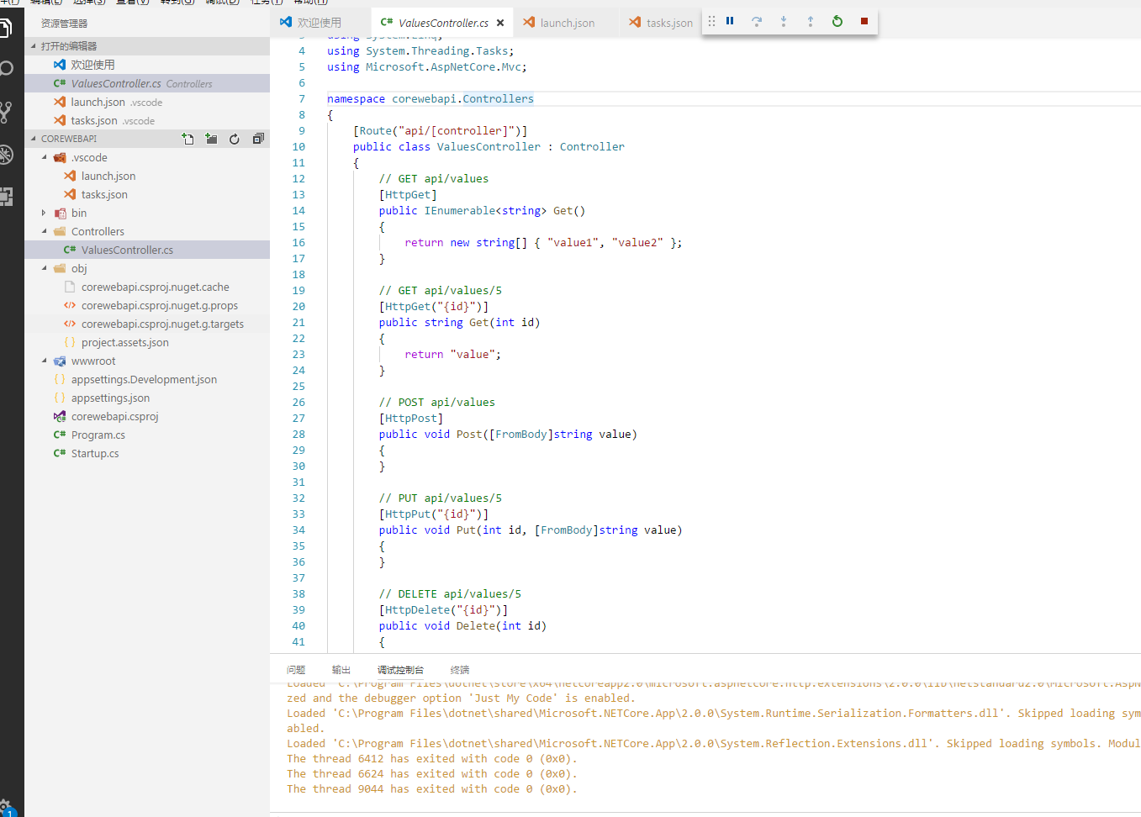Viewport: 1141px width, 817px height.
Task: Select ValuesController.cs in open editors list
Action: [147, 83]
